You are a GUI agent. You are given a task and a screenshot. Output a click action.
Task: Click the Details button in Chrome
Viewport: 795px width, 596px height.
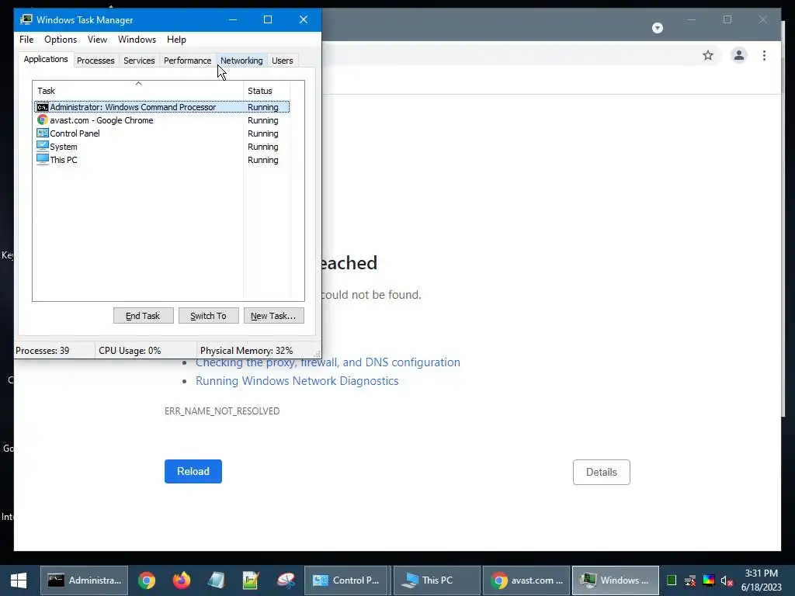(602, 472)
